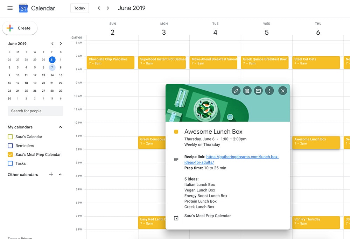Close the event details popup

point(282,91)
